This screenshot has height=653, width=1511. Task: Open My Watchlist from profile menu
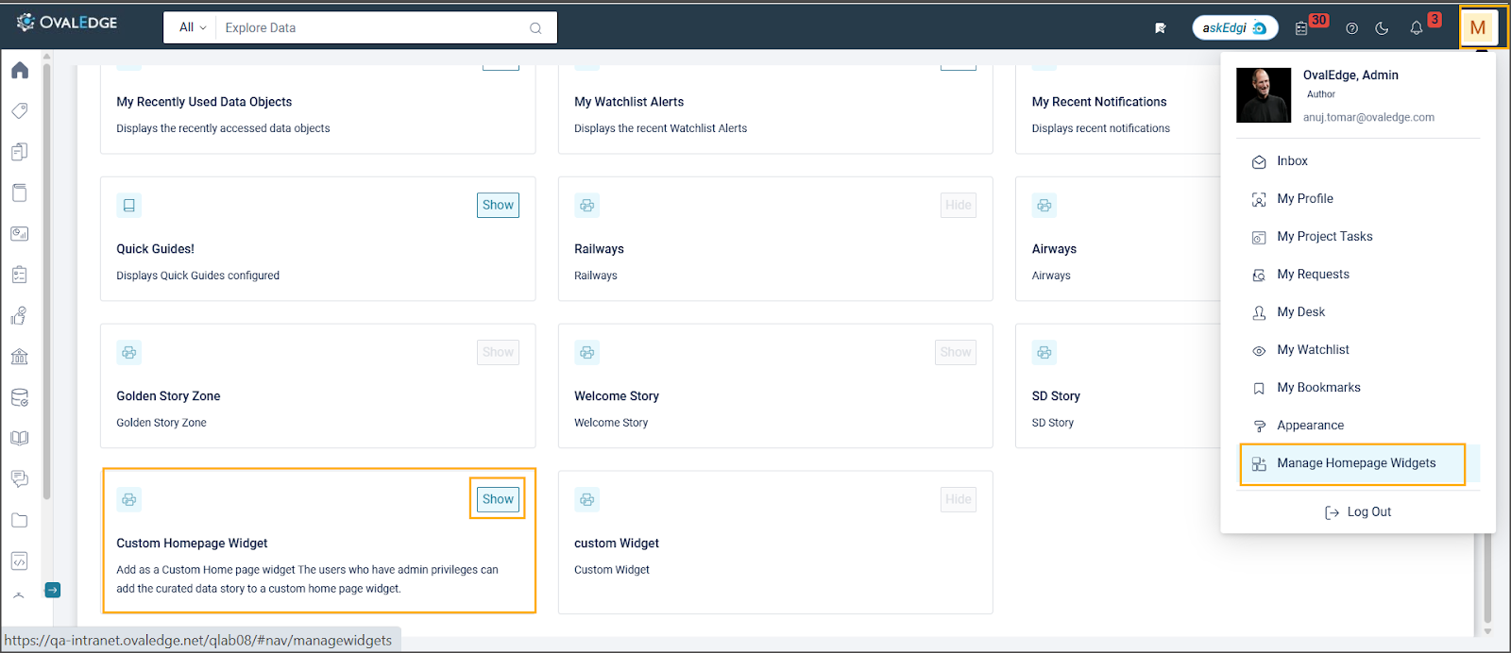pos(1313,350)
